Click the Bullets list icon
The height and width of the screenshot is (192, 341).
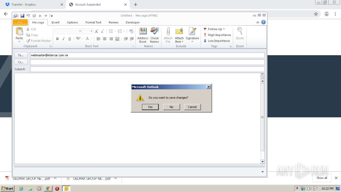click(111, 31)
